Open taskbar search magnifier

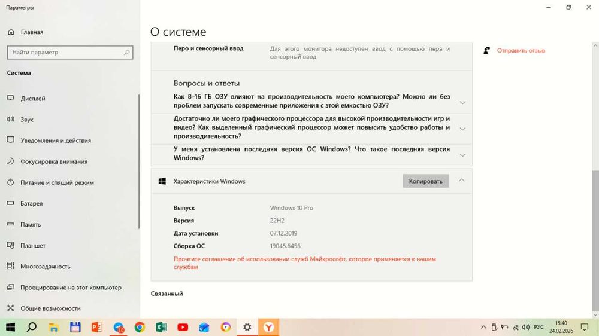[x=32, y=327]
